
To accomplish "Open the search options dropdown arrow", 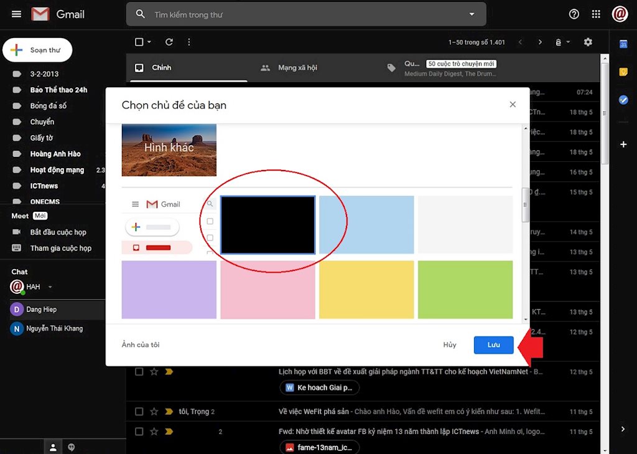I will [x=472, y=14].
